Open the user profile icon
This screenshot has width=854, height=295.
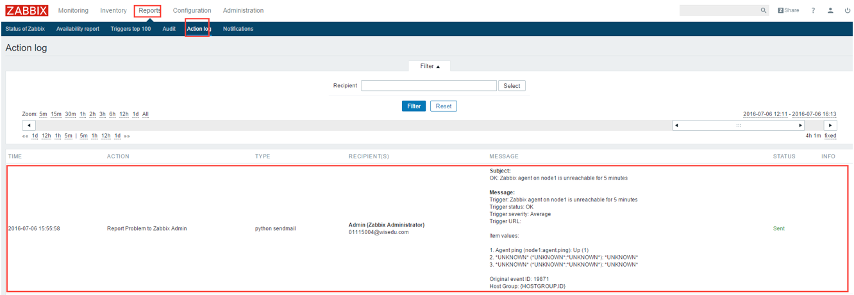pyautogui.click(x=830, y=11)
